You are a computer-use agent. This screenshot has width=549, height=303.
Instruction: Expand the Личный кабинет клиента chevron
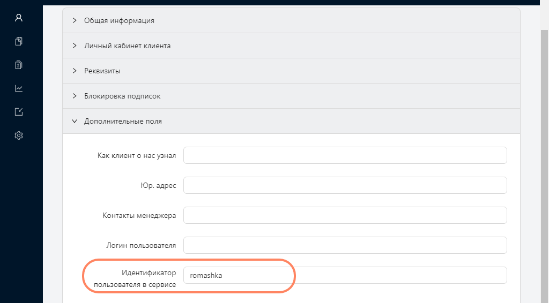[x=74, y=46]
